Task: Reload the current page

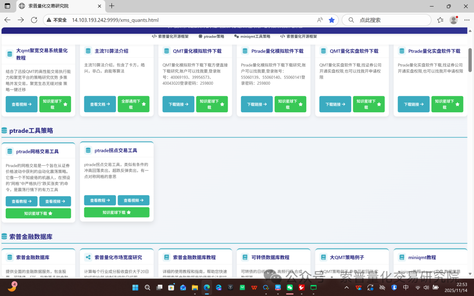Action: [34, 20]
